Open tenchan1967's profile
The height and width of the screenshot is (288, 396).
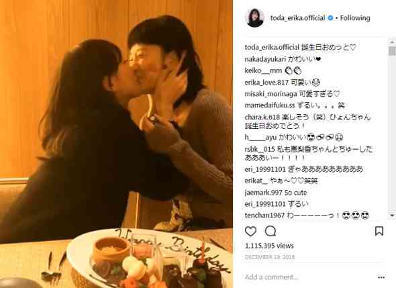(262, 215)
